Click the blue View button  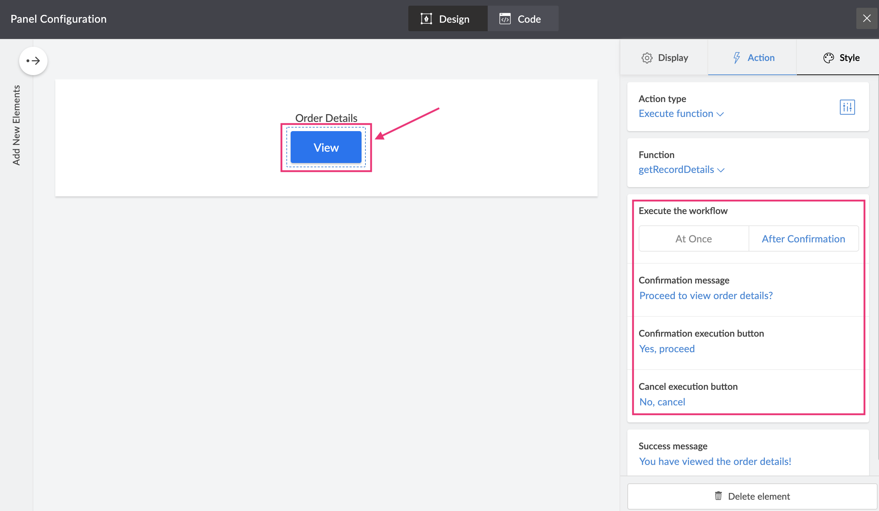click(x=326, y=147)
